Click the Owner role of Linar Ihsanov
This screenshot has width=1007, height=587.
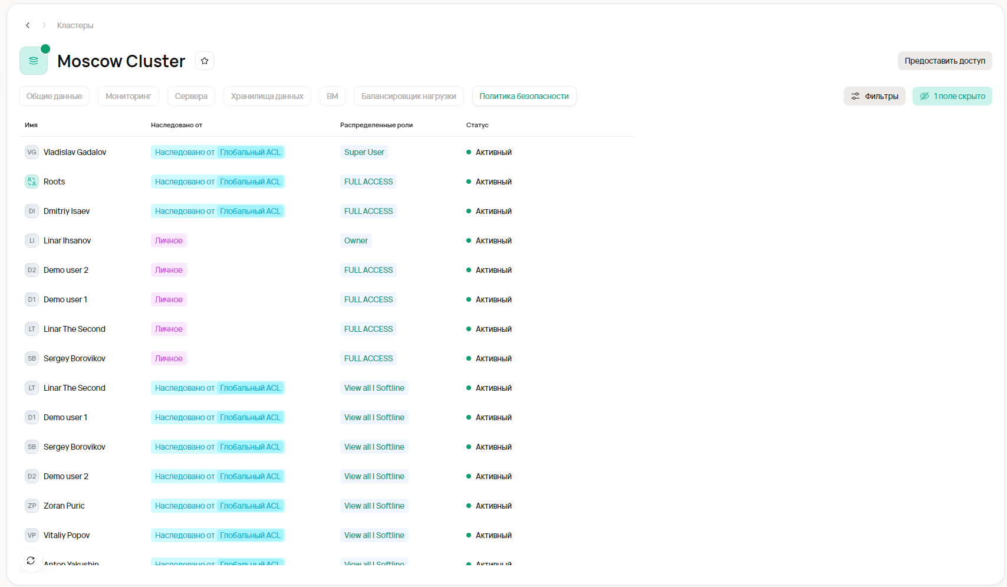click(x=356, y=240)
